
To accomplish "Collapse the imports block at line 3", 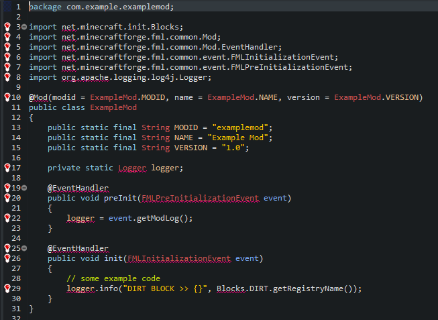I will click(23, 27).
